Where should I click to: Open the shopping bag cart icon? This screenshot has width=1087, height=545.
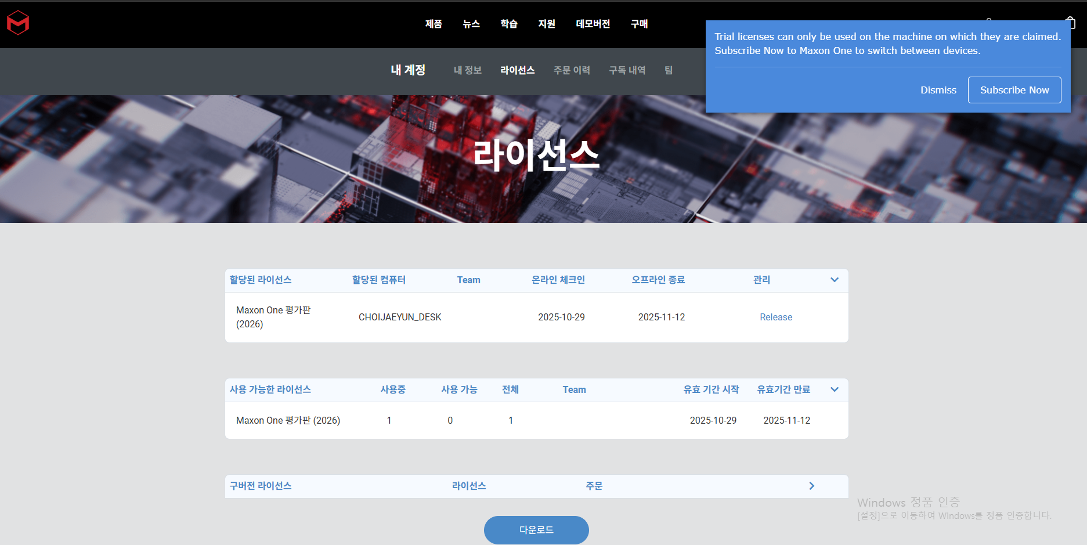pyautogui.click(x=1071, y=22)
